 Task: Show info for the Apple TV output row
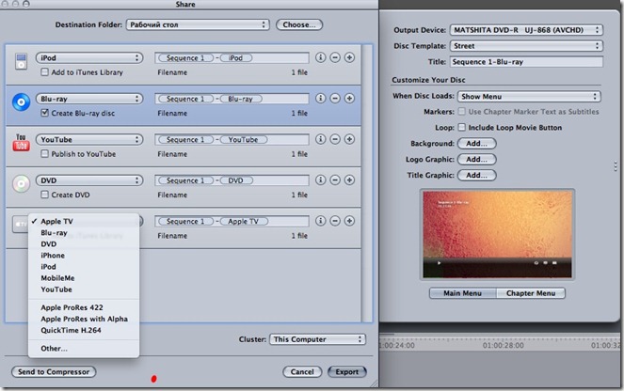tap(320, 221)
